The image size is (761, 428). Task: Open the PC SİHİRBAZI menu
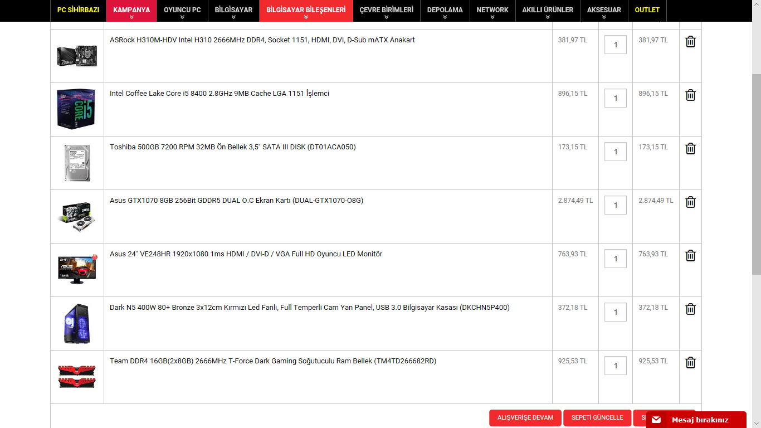point(78,11)
